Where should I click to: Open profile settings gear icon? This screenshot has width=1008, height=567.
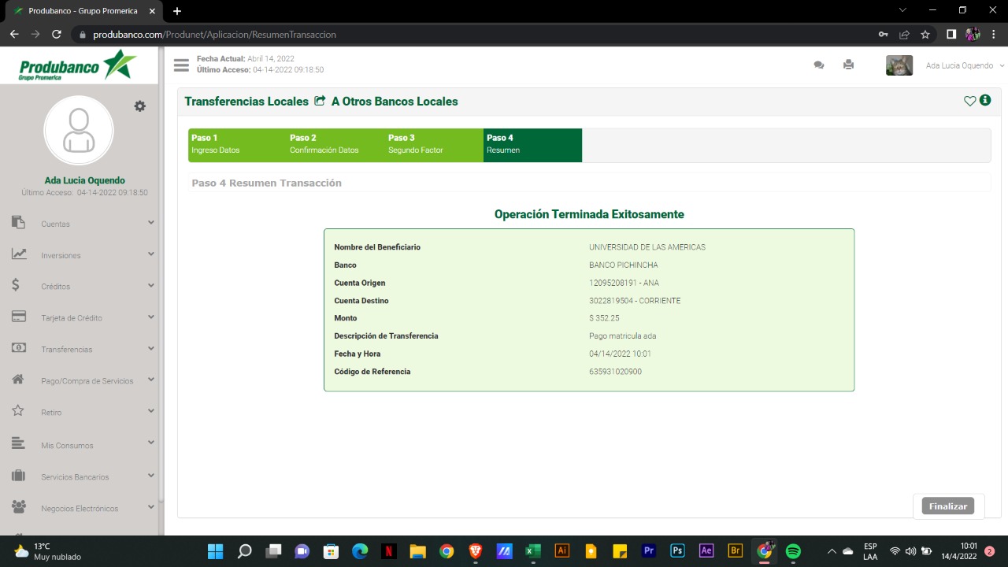140,106
